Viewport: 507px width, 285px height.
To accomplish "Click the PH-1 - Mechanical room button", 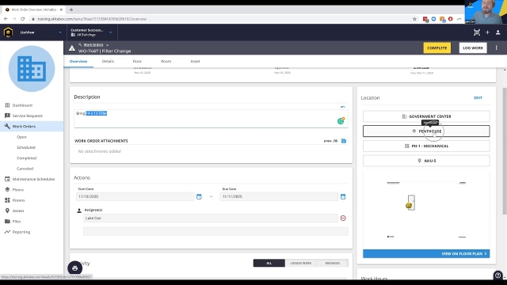I will [426, 146].
